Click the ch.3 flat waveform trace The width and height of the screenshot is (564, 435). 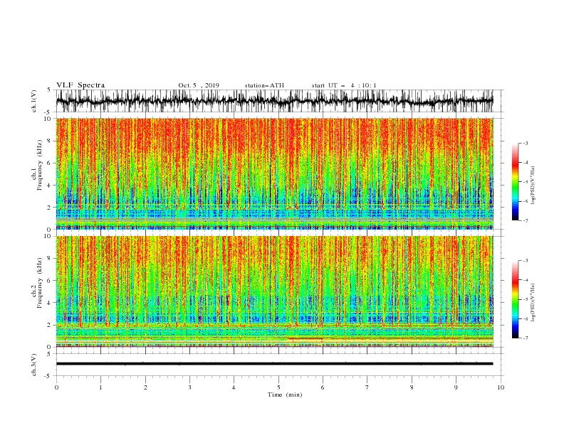274,364
